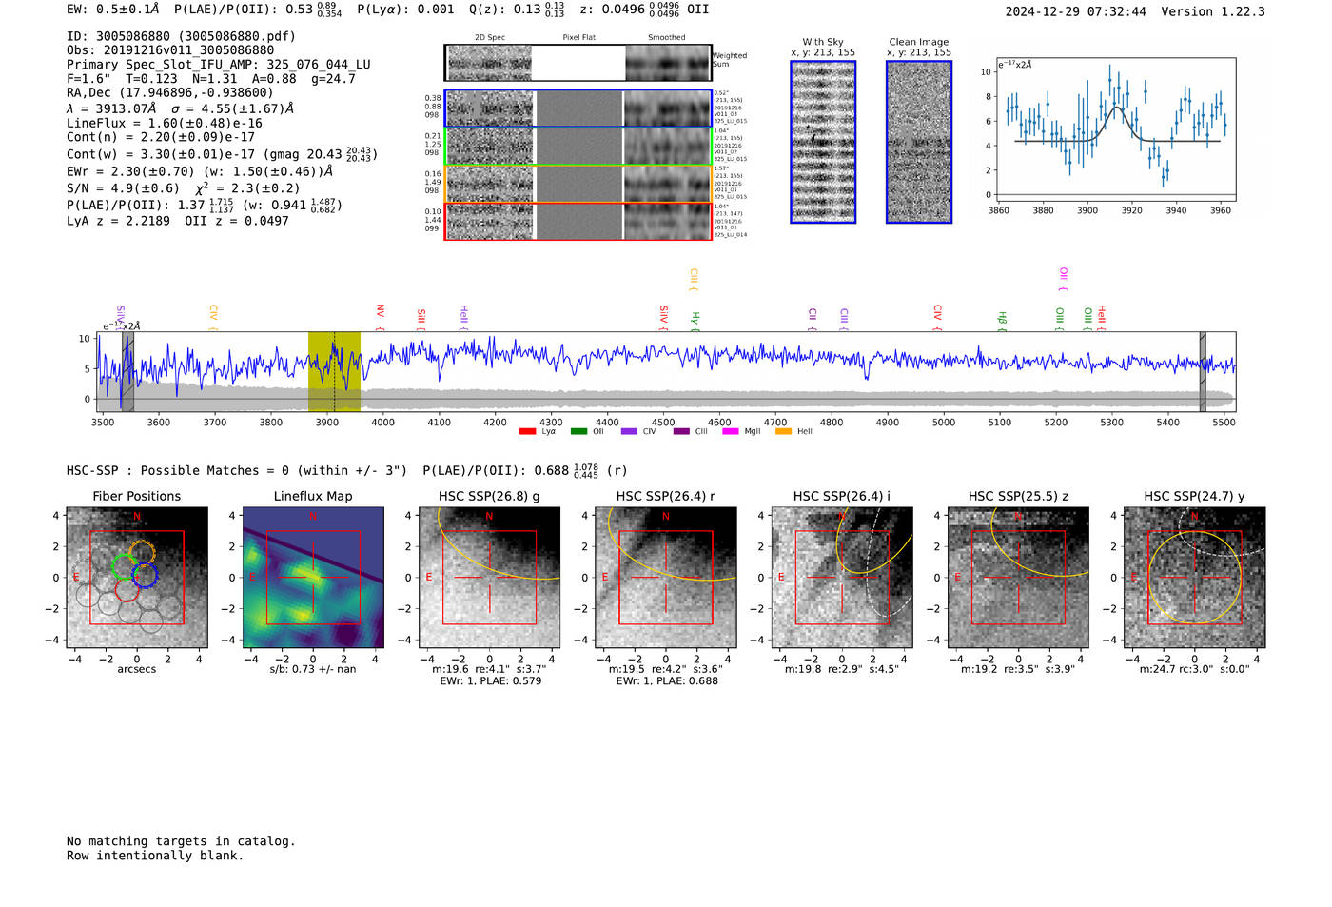Click the Lyα red legend swatch
Image resolution: width=1332 pixels, height=907 pixels.
pos(527,431)
